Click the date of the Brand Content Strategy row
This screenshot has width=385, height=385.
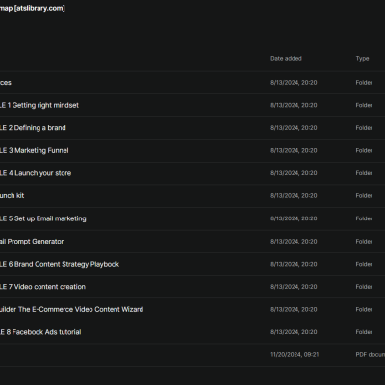pyautogui.click(x=294, y=264)
